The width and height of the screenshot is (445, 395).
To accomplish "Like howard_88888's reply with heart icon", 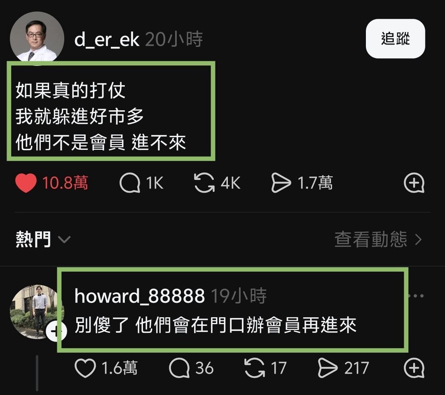I will click(x=85, y=368).
